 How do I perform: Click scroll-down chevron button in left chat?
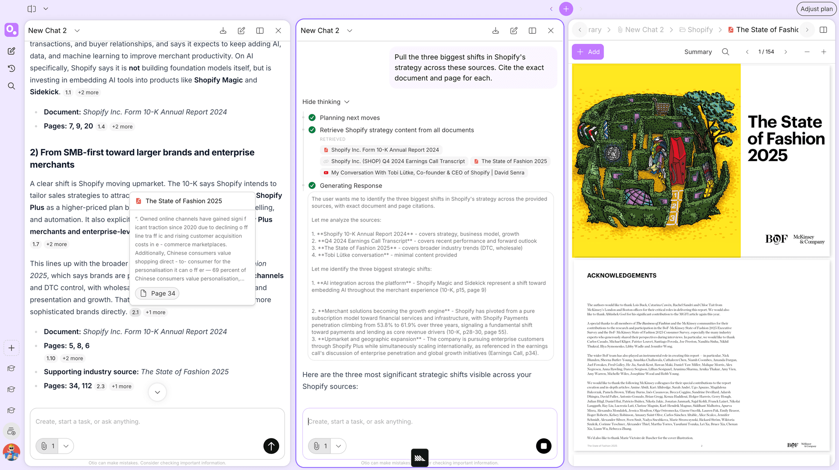[x=157, y=392]
